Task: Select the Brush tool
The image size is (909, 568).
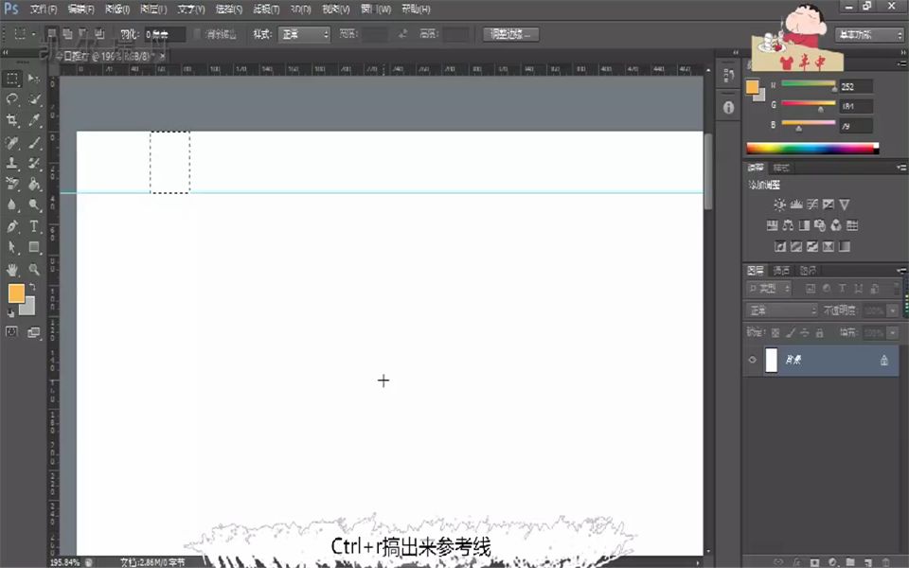Action: pos(33,142)
